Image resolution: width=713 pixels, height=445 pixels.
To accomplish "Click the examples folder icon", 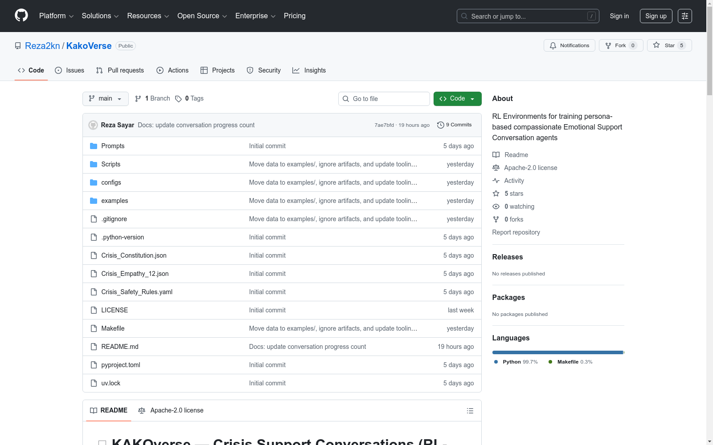I will click(94, 201).
